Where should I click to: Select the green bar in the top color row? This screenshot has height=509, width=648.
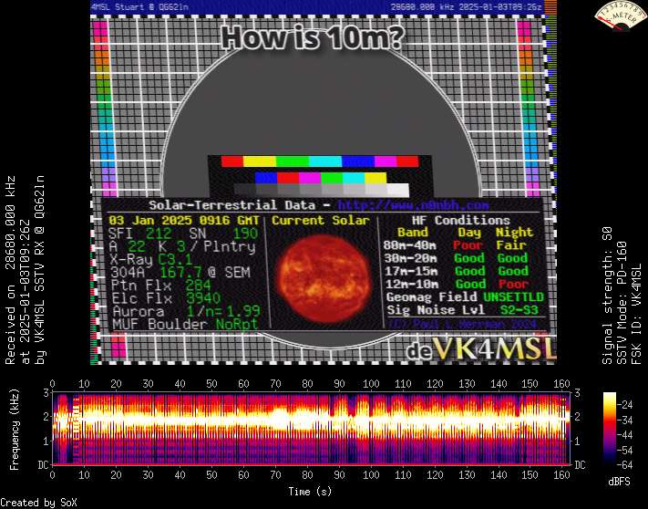[x=291, y=161]
